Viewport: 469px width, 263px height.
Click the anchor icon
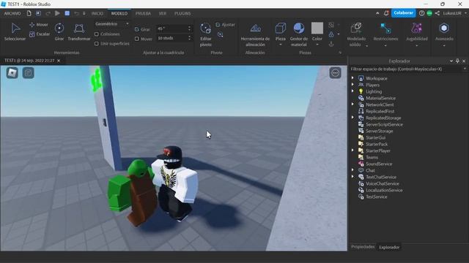(331, 44)
